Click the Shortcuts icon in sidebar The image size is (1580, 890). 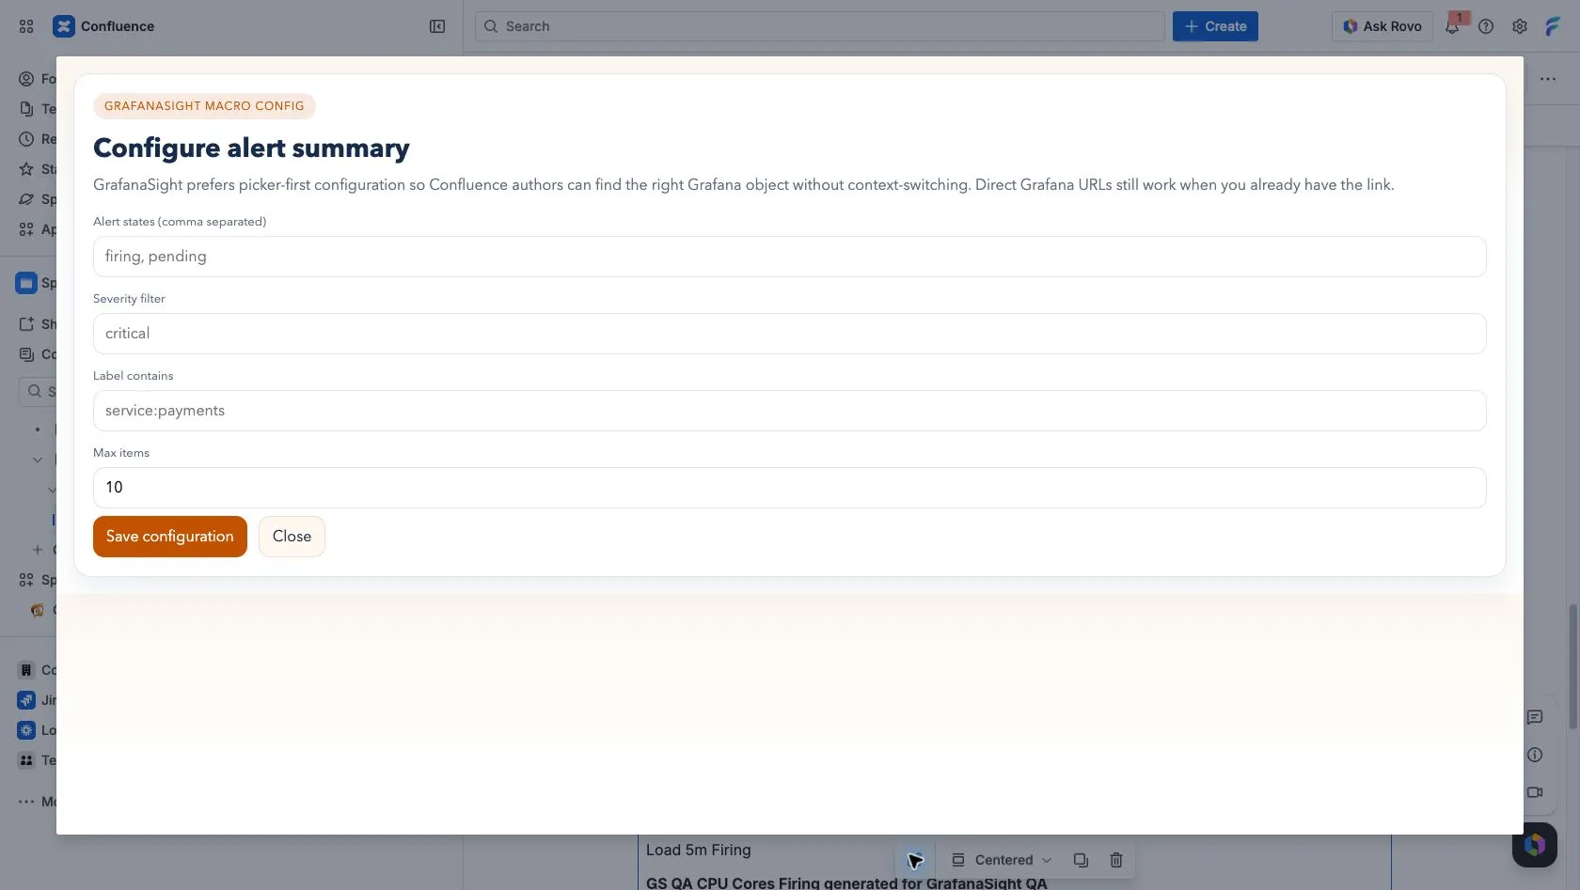pos(26,324)
